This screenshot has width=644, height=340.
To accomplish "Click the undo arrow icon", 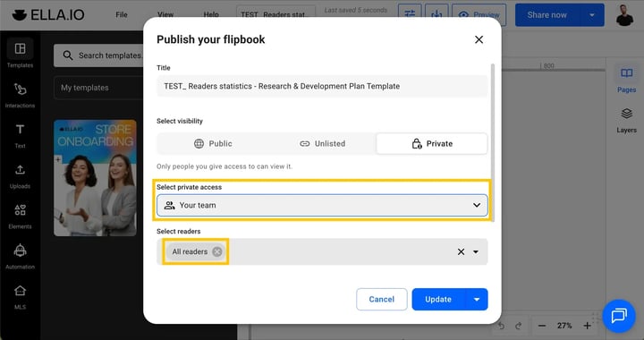I will tap(501, 326).
